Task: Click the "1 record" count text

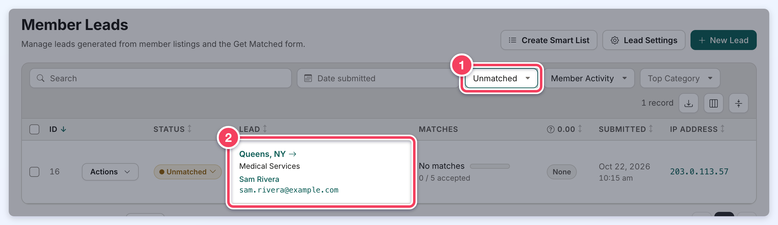Action: tap(657, 103)
